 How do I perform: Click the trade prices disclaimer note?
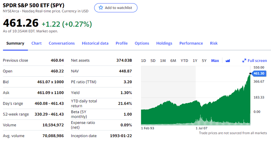233,133
